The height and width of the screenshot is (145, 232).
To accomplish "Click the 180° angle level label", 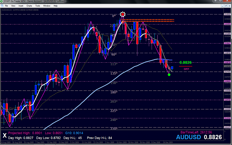I will [114, 92].
